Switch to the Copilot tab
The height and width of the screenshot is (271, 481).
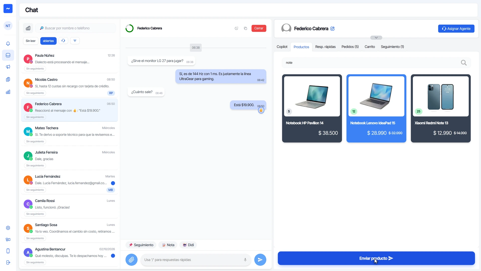[282, 47]
